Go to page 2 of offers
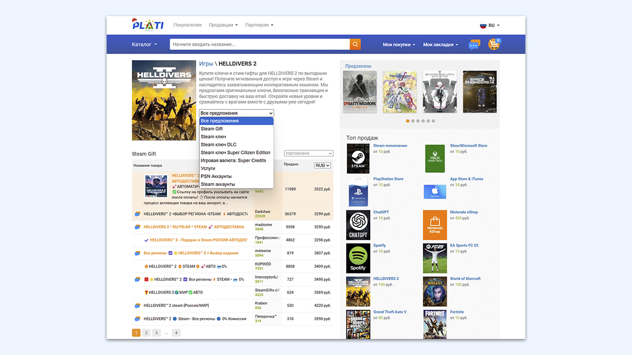 click(146, 333)
